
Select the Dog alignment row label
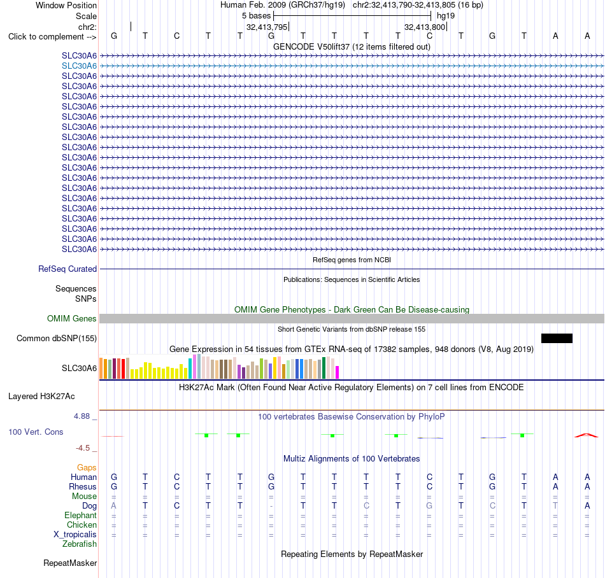(x=89, y=506)
